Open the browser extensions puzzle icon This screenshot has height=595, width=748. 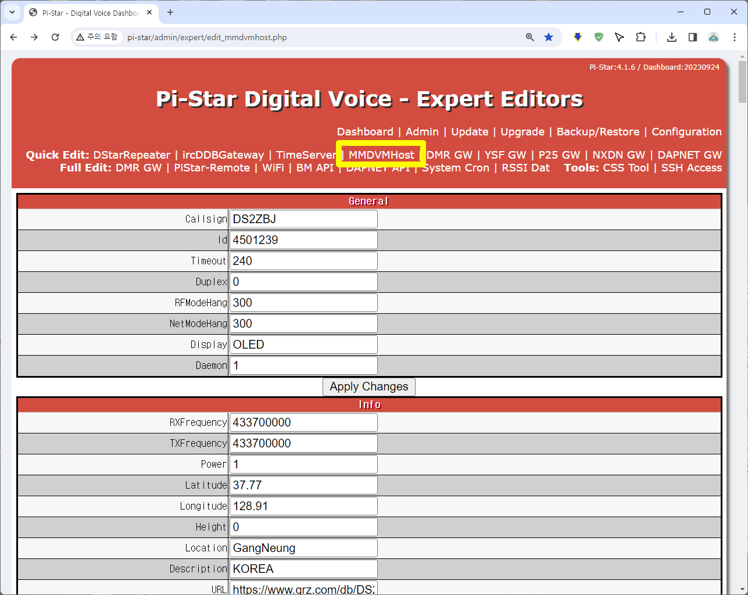[x=640, y=37]
